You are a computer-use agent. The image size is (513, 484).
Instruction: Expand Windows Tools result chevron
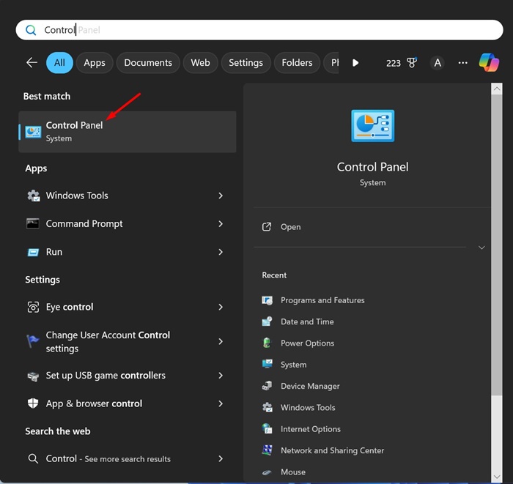tap(221, 196)
